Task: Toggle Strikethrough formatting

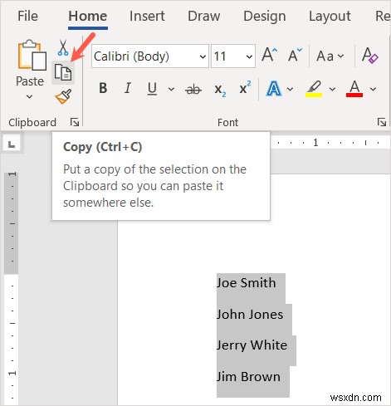Action: point(193,89)
